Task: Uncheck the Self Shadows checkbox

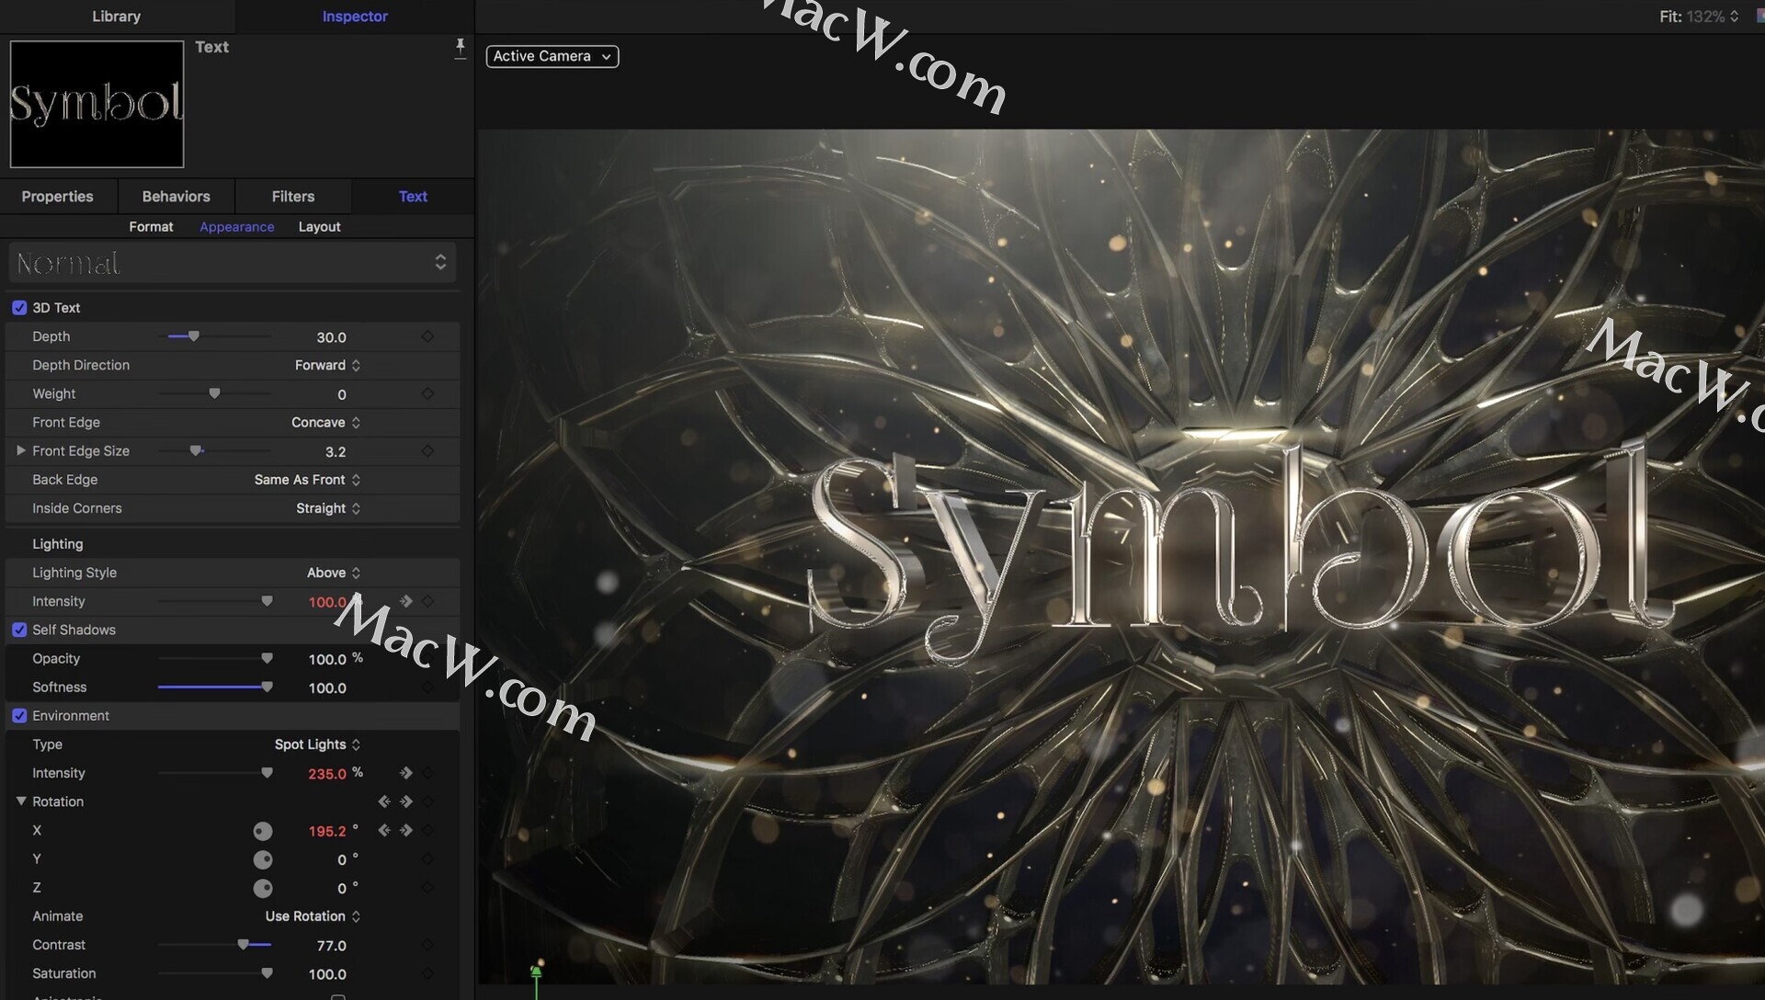Action: (19, 631)
